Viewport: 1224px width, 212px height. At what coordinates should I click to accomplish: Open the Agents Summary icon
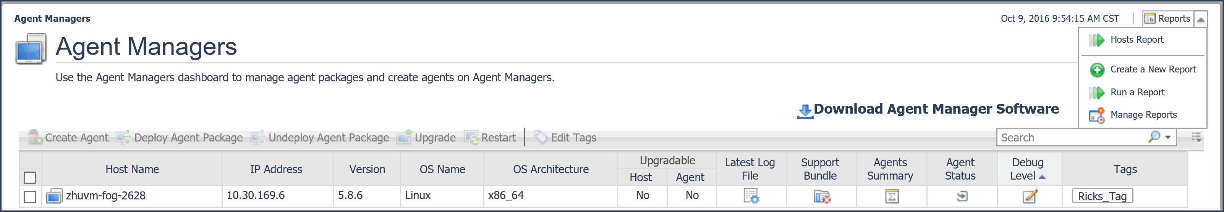click(891, 196)
